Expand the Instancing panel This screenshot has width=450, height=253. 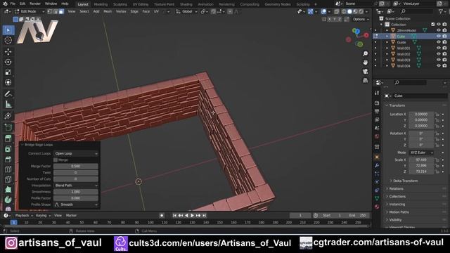[x=397, y=205]
